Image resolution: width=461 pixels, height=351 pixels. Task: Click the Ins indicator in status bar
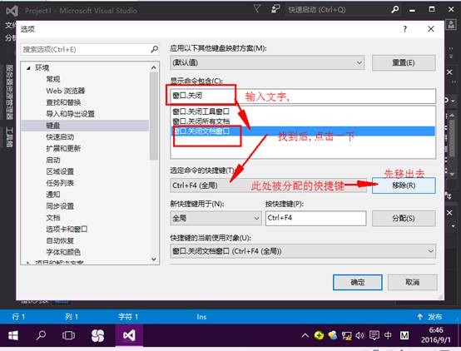point(201,317)
